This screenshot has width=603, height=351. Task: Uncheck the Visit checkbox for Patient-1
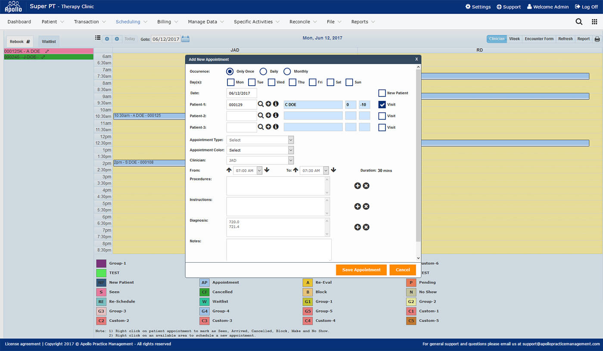382,104
